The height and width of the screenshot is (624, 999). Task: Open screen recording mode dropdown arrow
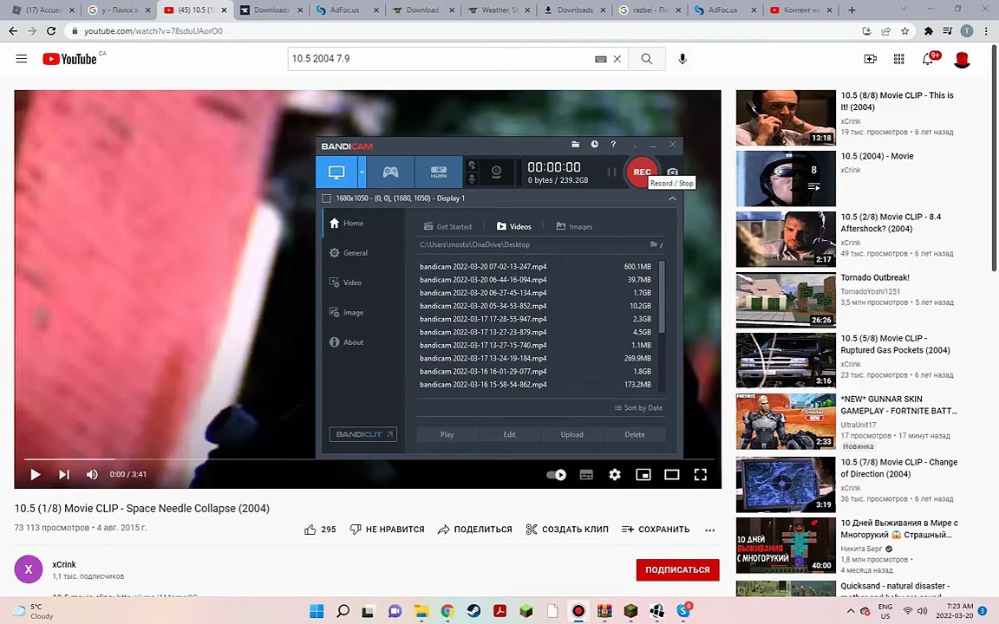[x=362, y=172]
